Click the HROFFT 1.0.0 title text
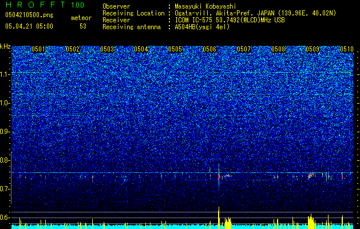Screen dimensions: 360x229 [x=45, y=5]
